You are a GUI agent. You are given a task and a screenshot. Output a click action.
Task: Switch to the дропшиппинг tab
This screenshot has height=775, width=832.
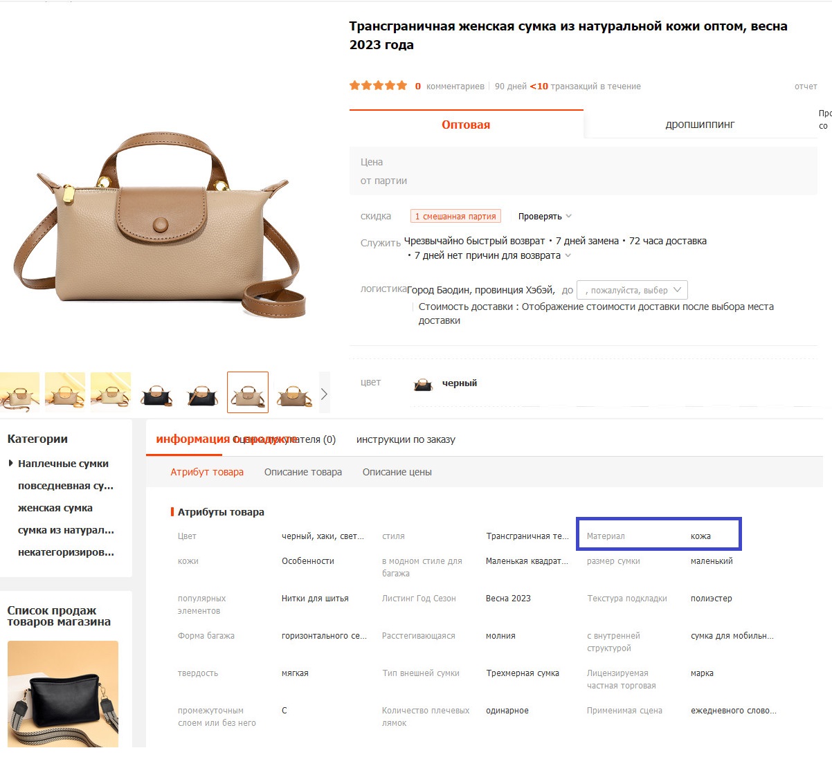[700, 125]
